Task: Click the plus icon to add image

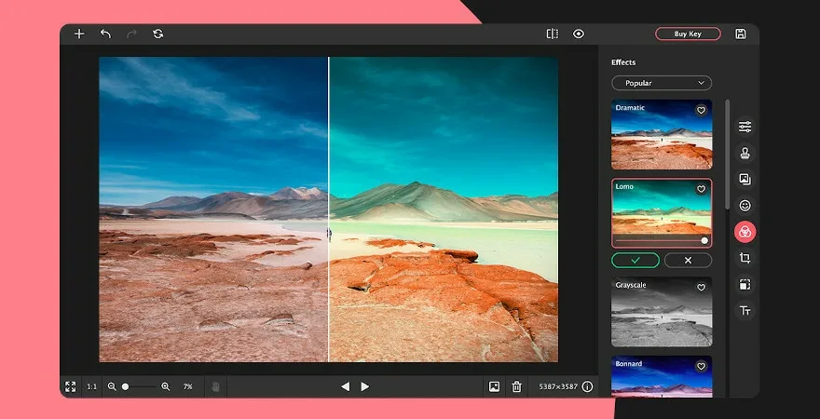Action: click(x=79, y=34)
